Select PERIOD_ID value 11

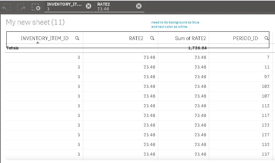[267, 67]
